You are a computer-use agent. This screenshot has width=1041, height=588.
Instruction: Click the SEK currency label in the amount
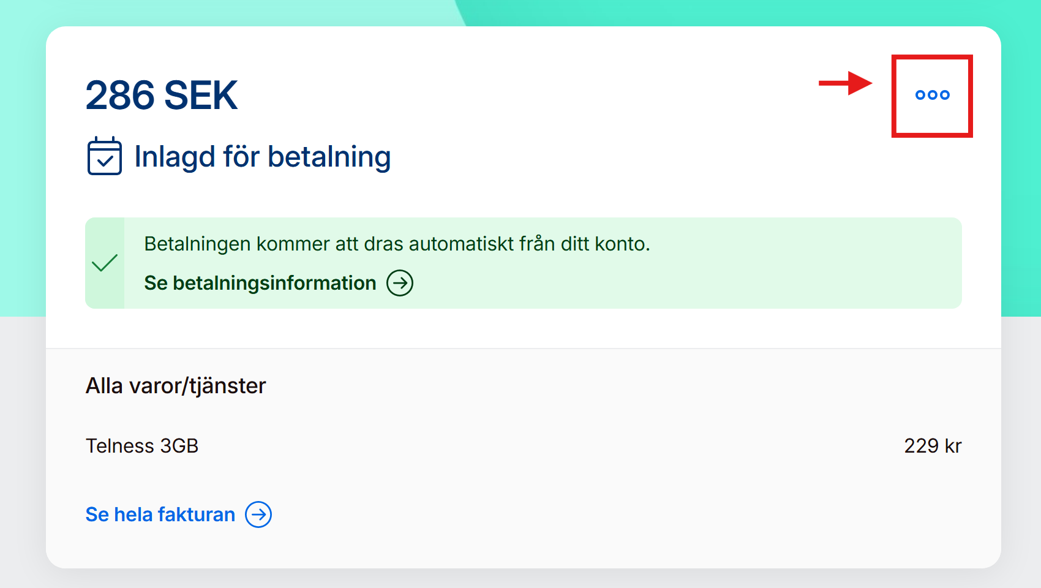point(200,96)
